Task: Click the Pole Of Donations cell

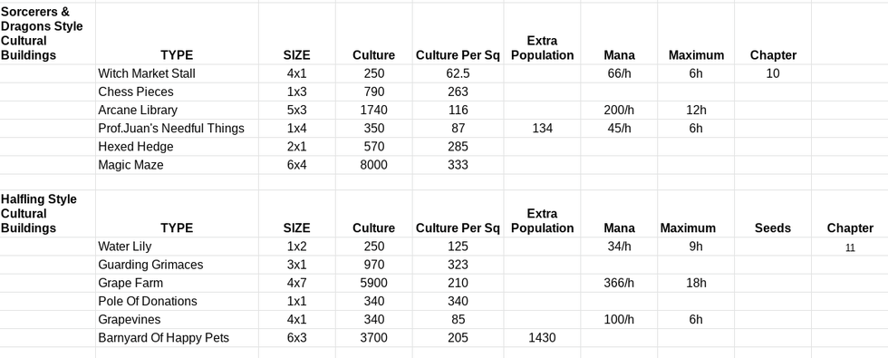Action: [177, 301]
